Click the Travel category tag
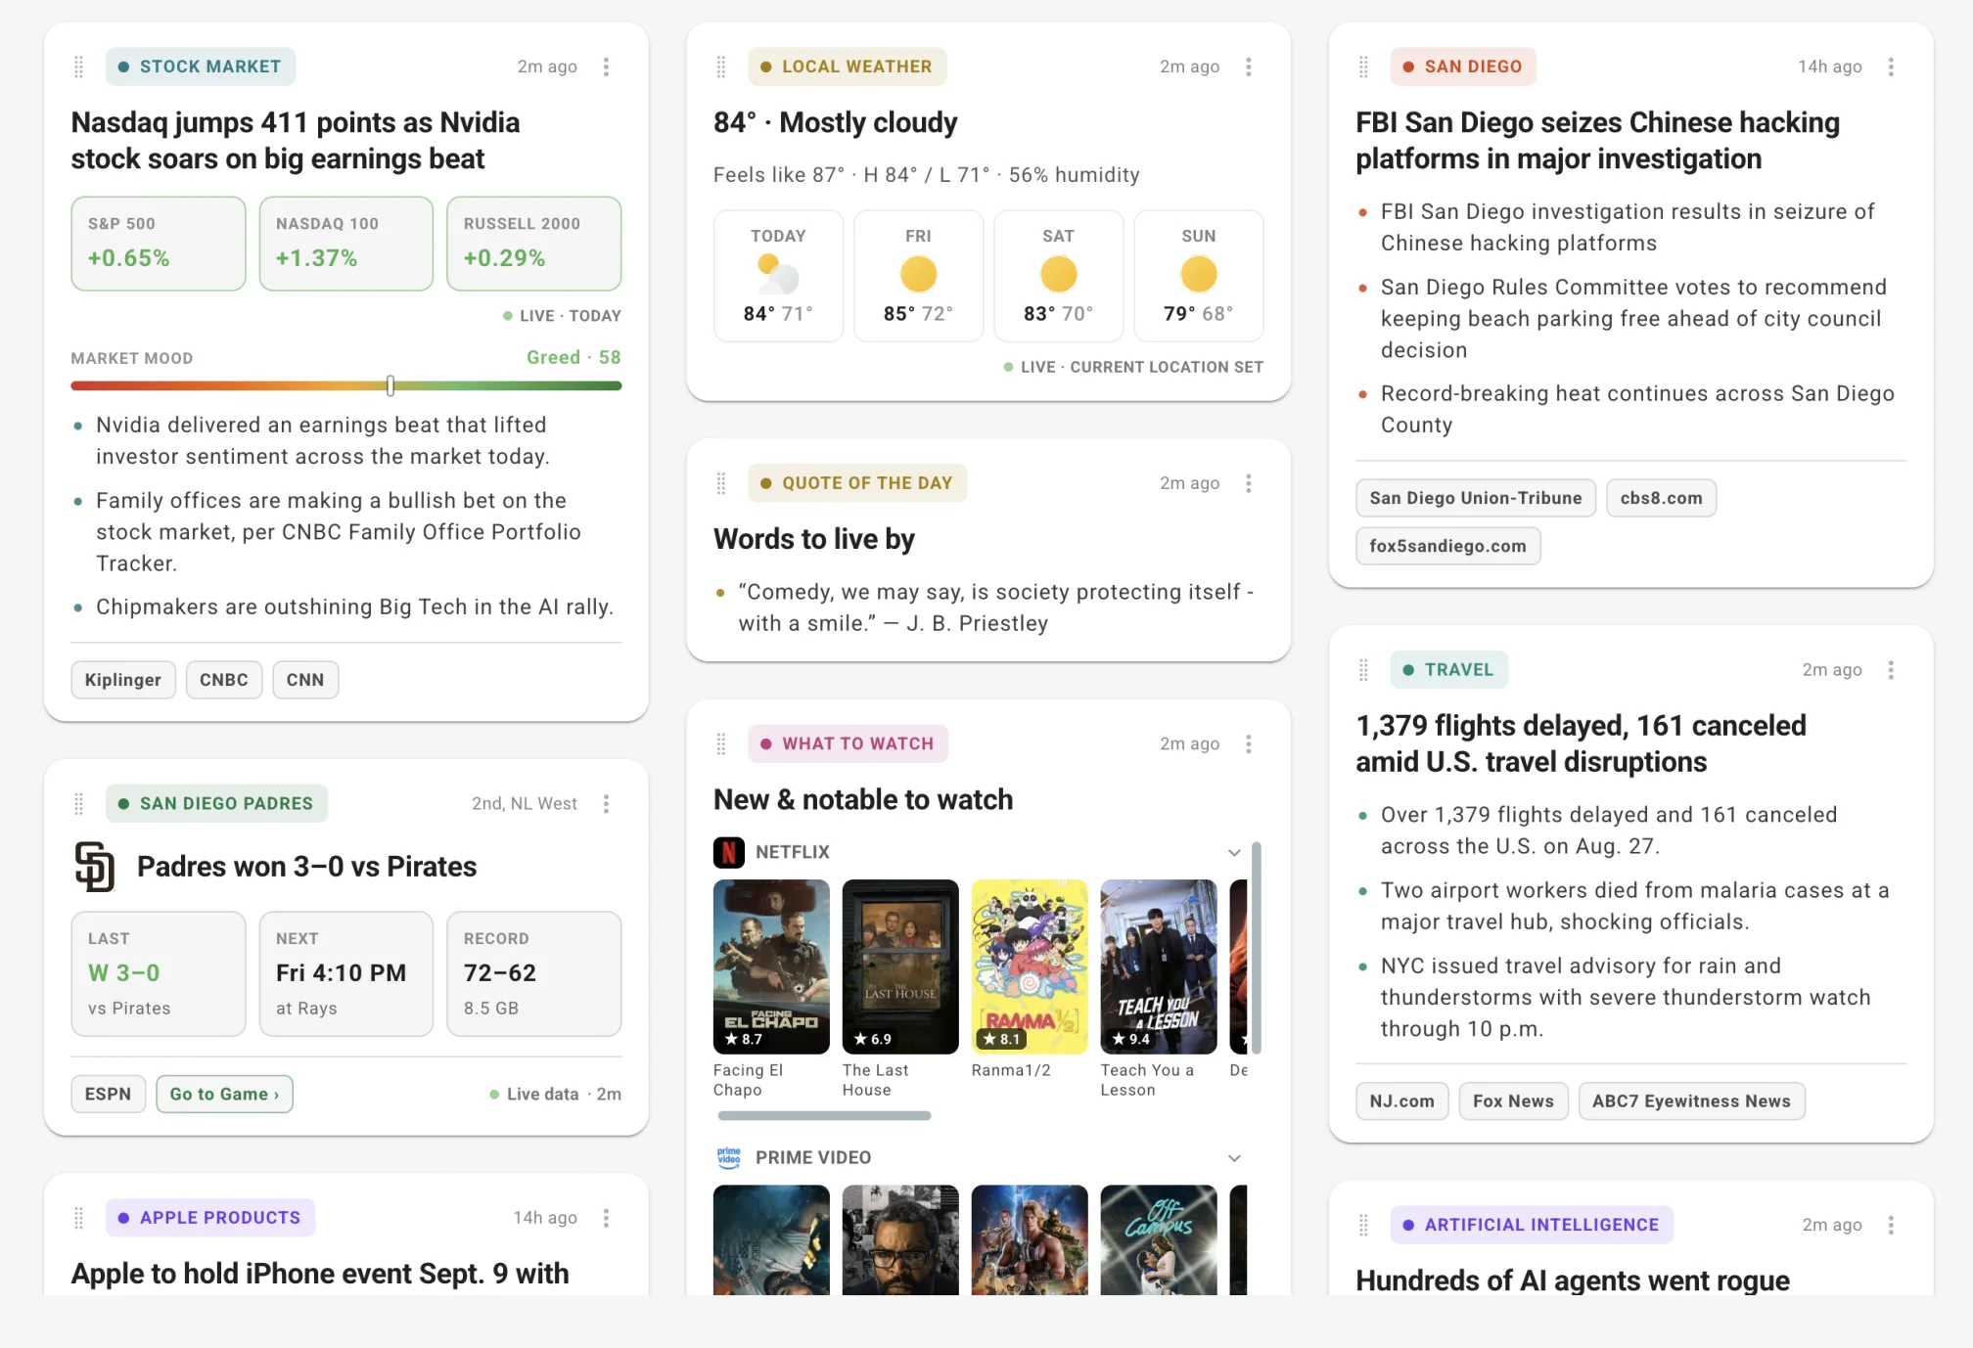The width and height of the screenshot is (1973, 1348). point(1449,670)
